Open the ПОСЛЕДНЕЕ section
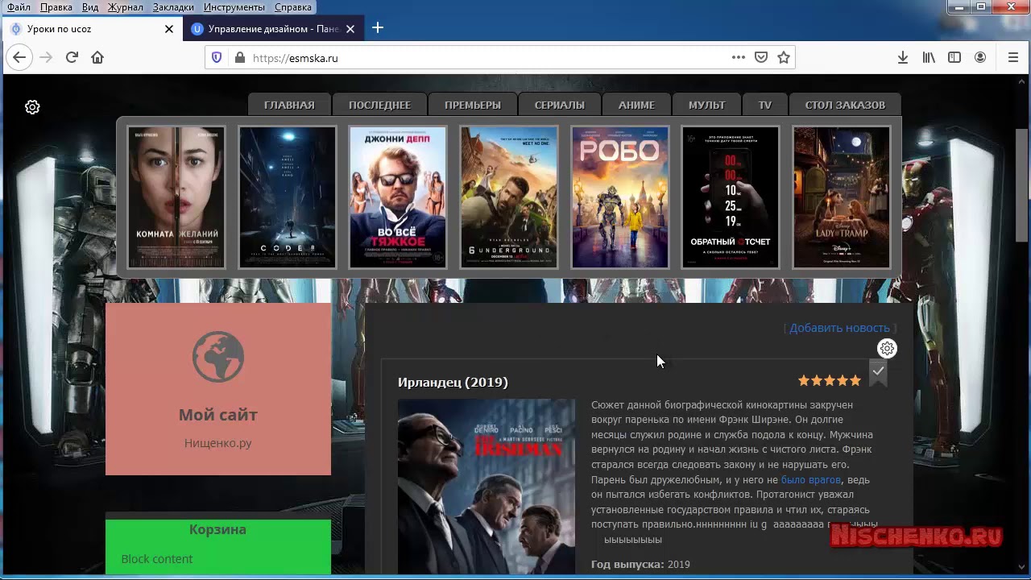 point(379,105)
